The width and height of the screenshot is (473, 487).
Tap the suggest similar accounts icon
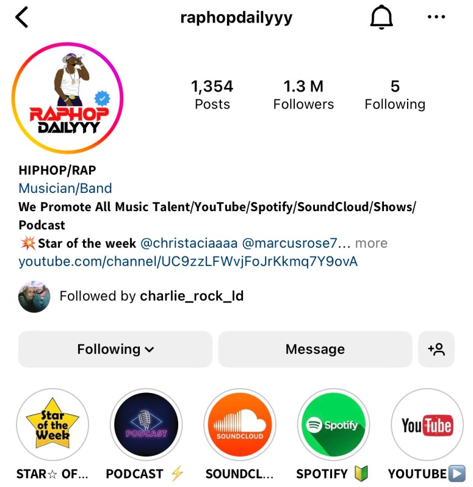point(436,349)
